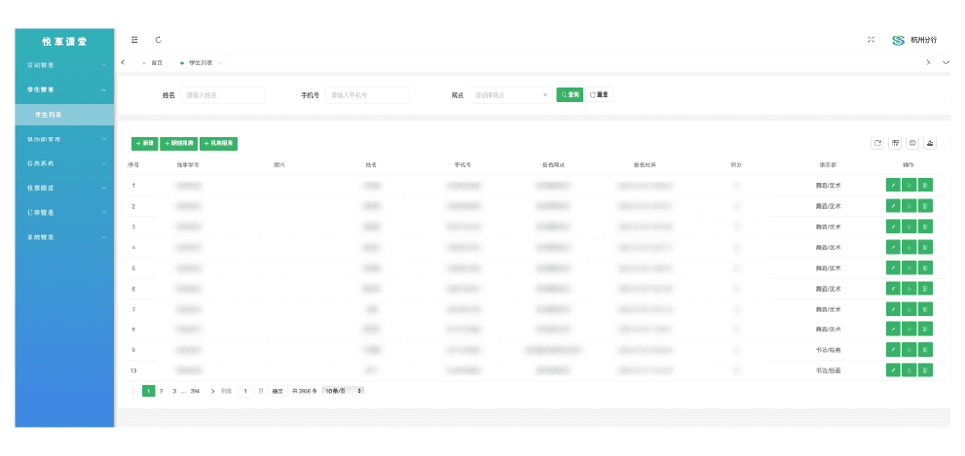
Task: Collapse the 学生管理 sidebar menu
Action: 64,89
